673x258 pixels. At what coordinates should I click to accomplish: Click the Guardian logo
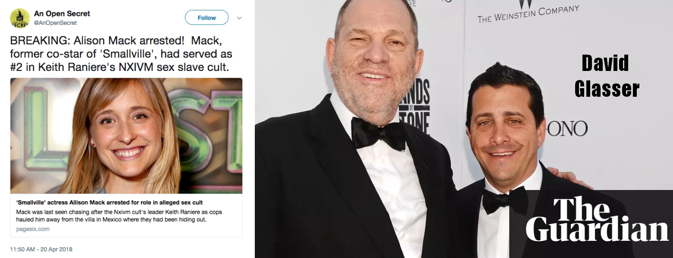click(596, 219)
